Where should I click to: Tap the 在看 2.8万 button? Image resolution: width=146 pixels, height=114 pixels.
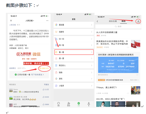pyautogui.click(x=44, y=68)
